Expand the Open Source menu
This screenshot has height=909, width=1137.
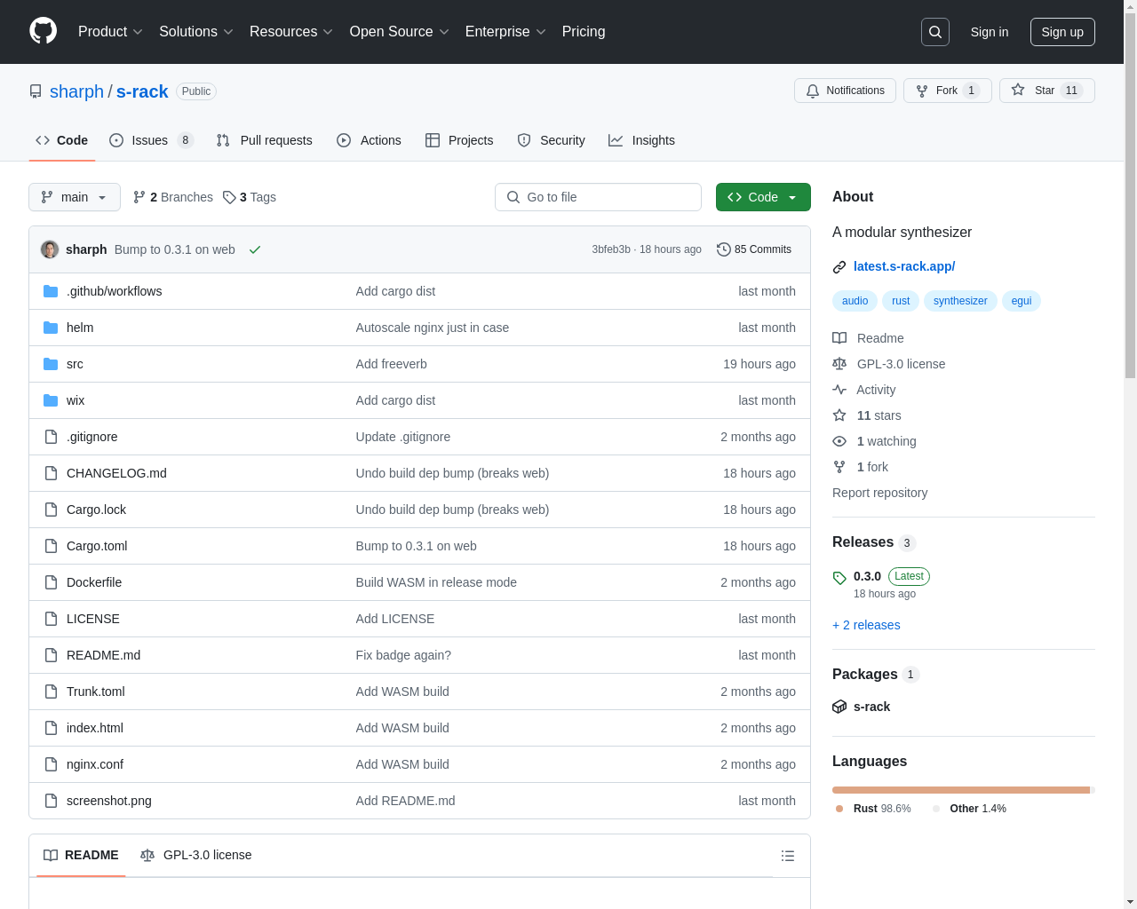point(400,32)
